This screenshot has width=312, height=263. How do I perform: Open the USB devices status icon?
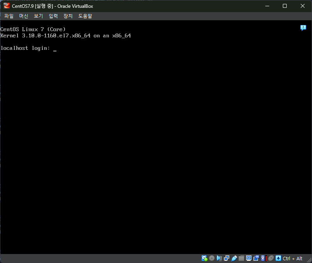[234, 258]
